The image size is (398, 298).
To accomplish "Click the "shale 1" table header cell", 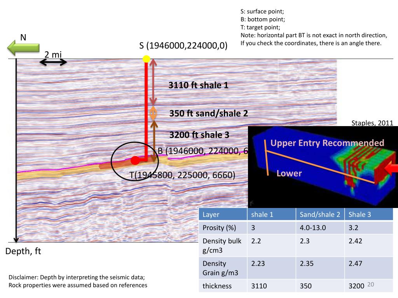I will click(x=272, y=214).
